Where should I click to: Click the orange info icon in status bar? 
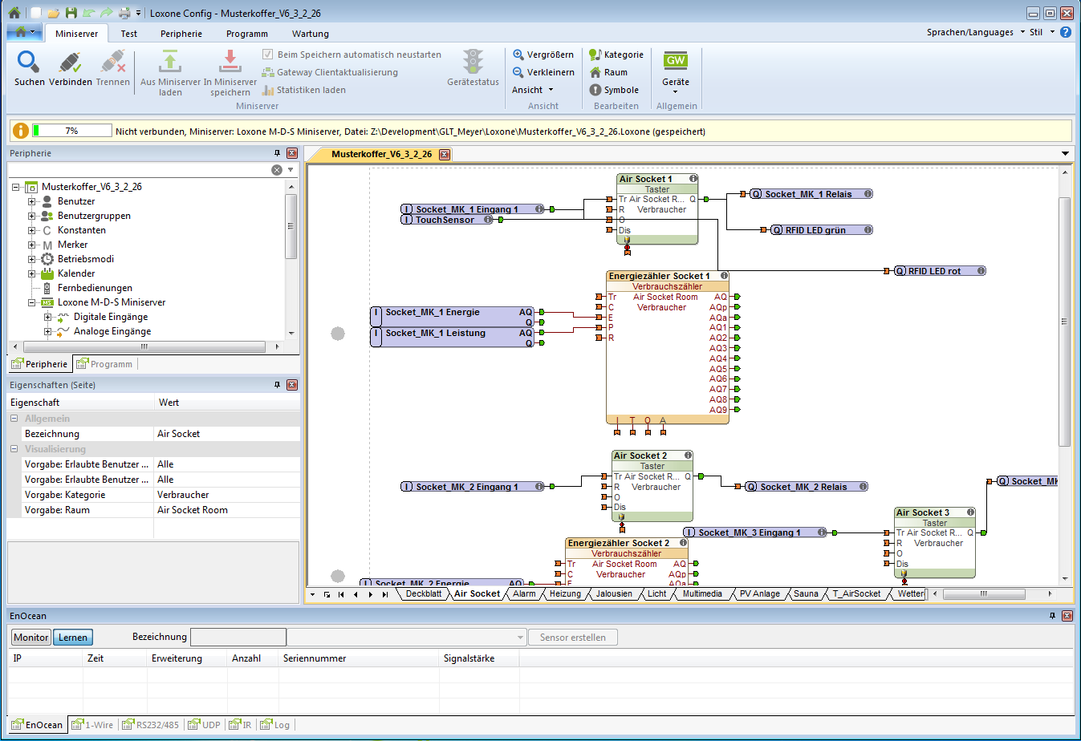(21, 131)
